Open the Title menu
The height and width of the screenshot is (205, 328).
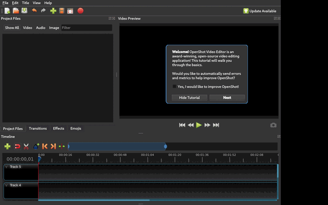pos(25,3)
